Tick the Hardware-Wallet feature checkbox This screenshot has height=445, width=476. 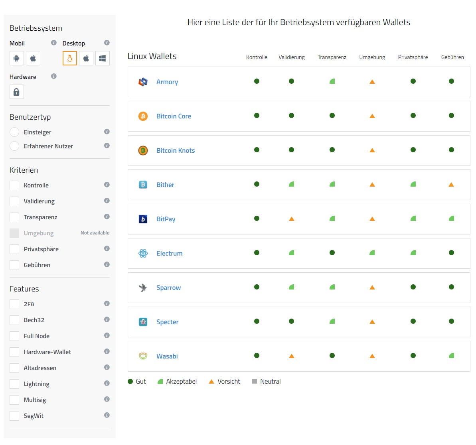point(14,352)
